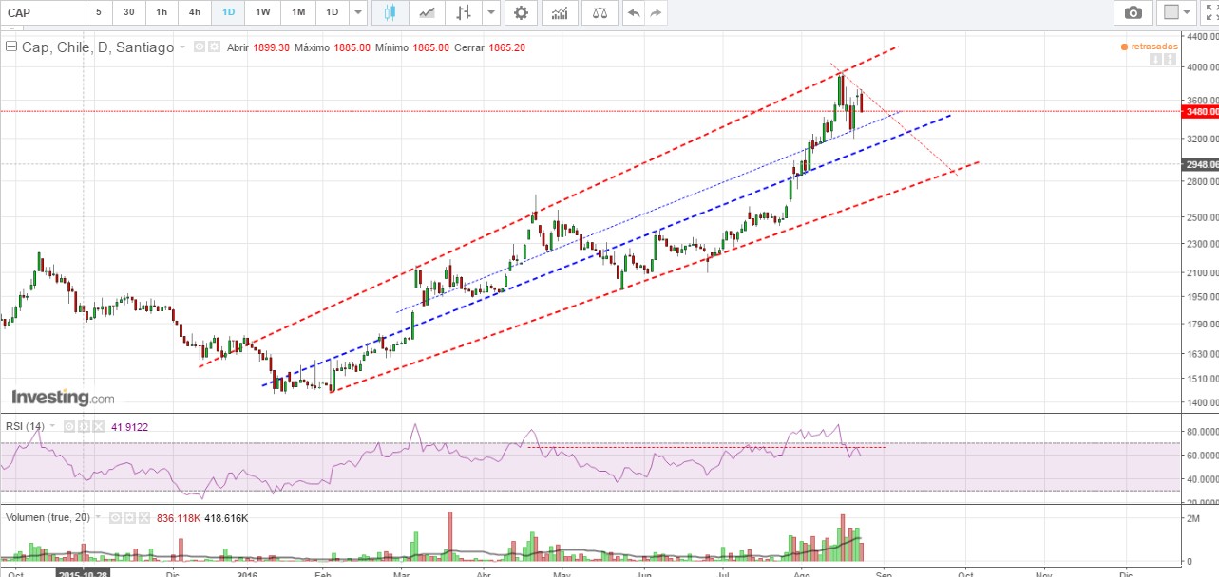
Task: Open the layout selector dropdown
Action: tap(1179, 12)
